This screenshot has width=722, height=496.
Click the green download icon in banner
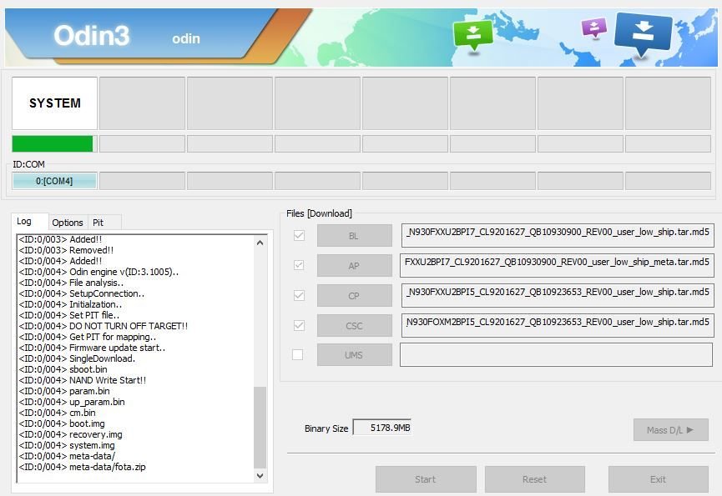(473, 35)
